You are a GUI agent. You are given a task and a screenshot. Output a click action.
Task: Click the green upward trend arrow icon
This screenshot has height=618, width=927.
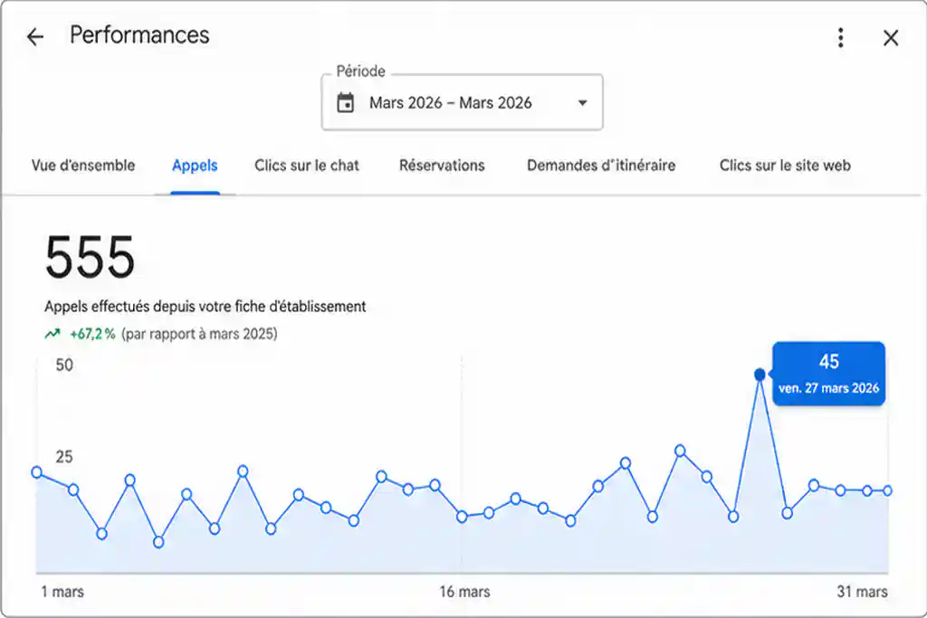tap(53, 334)
